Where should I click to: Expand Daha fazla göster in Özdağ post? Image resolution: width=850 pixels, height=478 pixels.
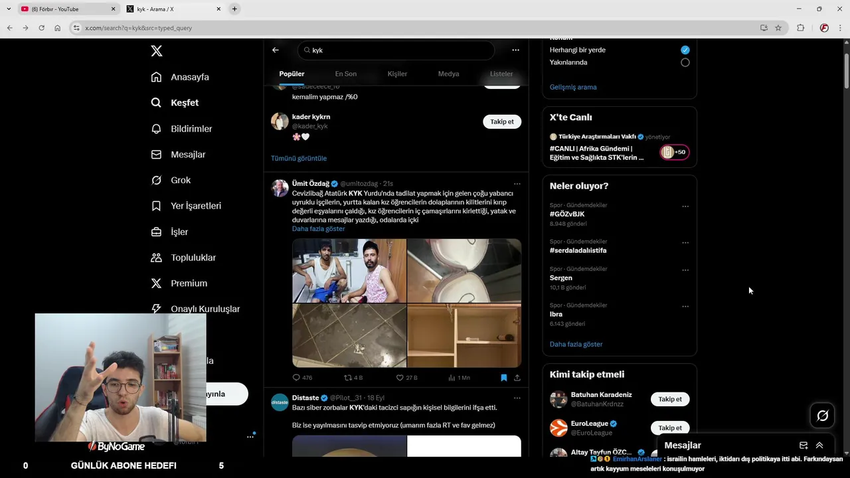coord(319,229)
